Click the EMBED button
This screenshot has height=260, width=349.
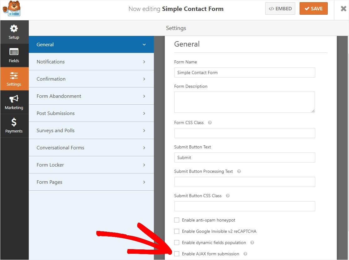[x=280, y=9]
